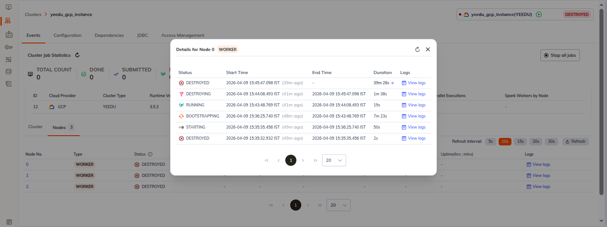607x227 pixels.
Task: Set refresh interval to 30s
Action: point(551,141)
